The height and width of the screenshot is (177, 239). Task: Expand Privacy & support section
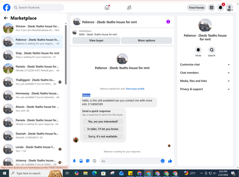click(205, 89)
